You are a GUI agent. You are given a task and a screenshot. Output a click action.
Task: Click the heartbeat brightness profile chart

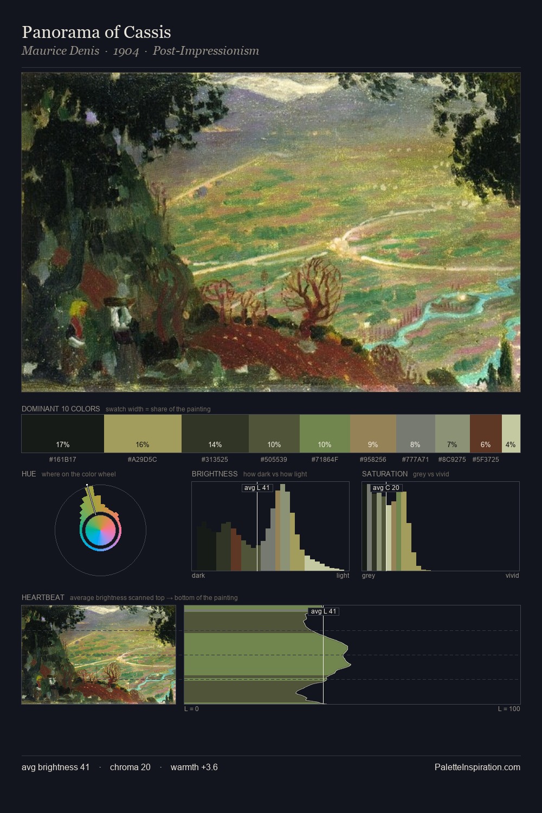(352, 655)
